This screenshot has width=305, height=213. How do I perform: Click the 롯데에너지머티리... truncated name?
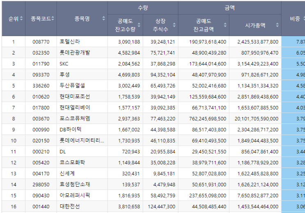[x=82, y=140]
